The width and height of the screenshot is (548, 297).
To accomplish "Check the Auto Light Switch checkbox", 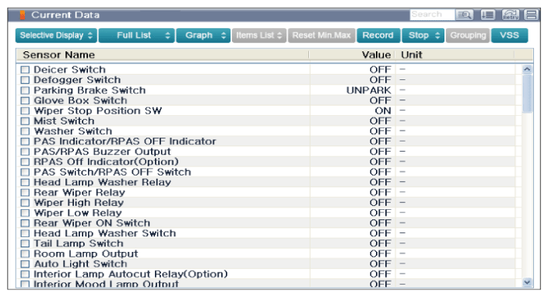I will click(25, 264).
